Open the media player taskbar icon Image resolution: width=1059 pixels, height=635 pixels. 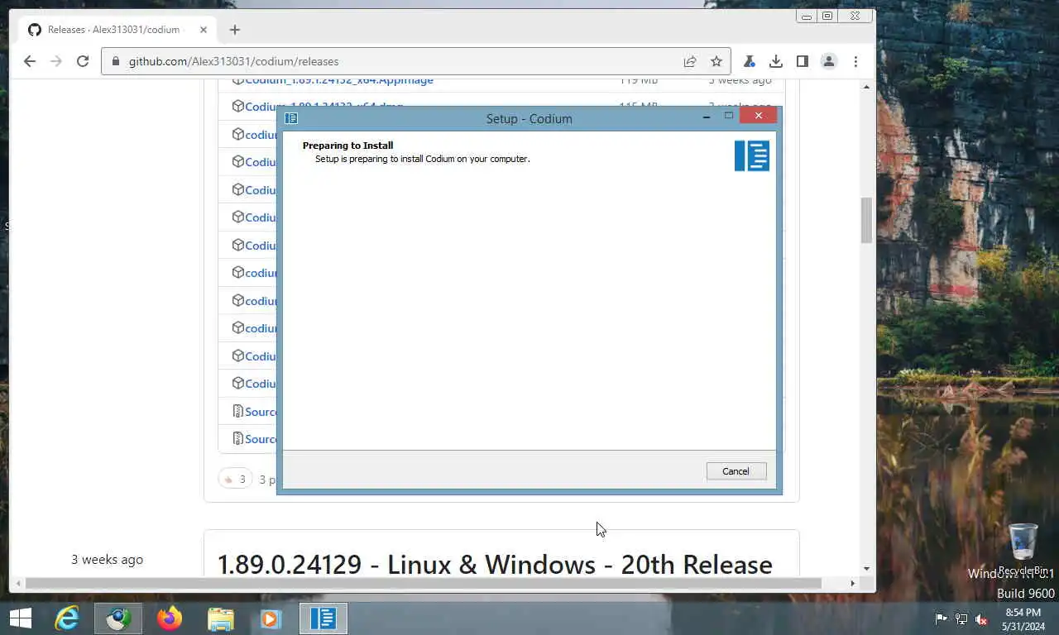click(271, 618)
